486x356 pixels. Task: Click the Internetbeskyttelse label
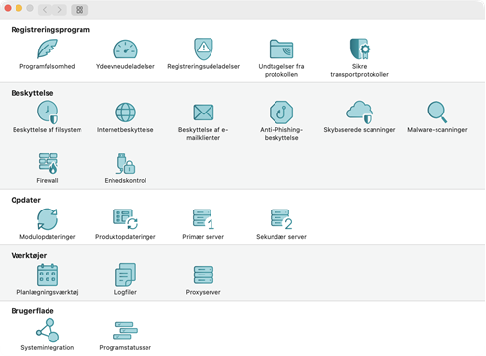click(x=125, y=130)
